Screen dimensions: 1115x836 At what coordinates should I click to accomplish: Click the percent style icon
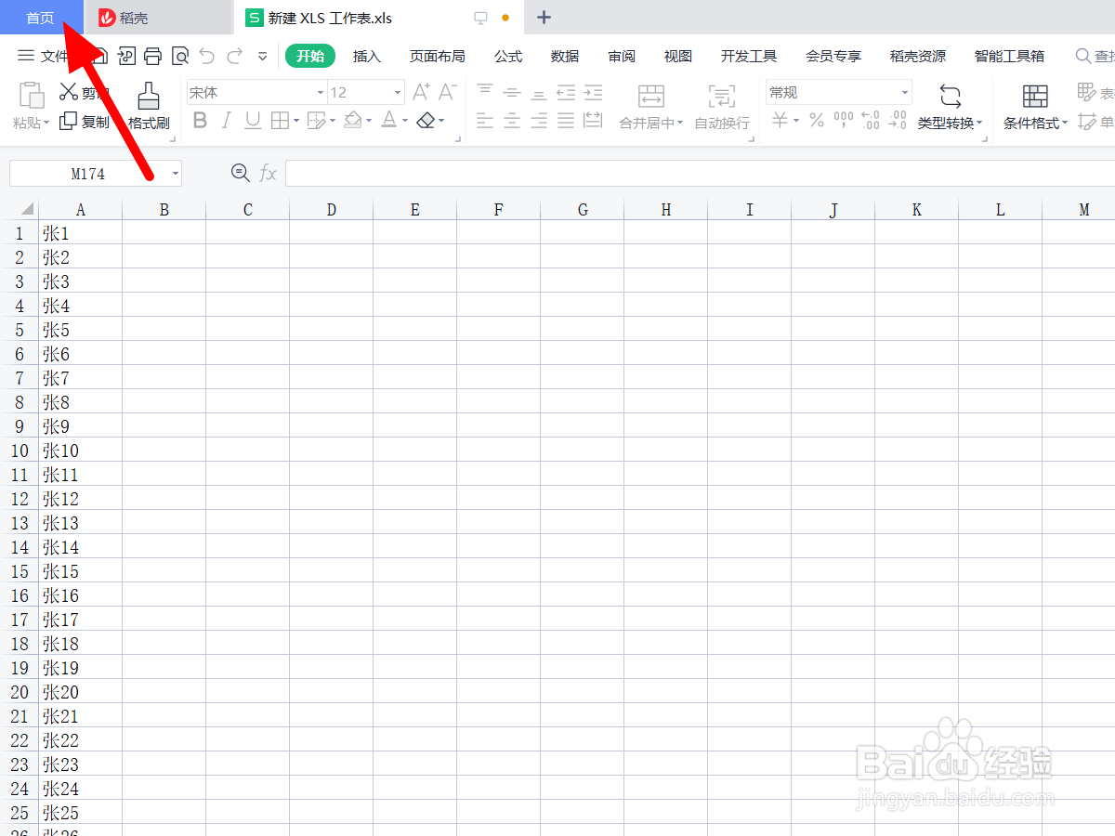(x=817, y=120)
